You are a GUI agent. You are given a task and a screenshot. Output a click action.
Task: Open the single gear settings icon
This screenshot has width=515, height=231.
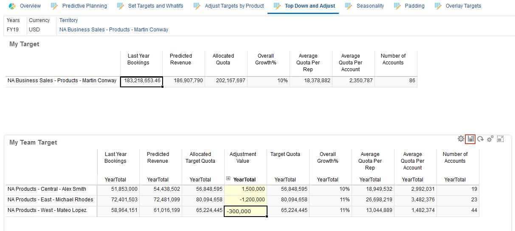point(461,139)
